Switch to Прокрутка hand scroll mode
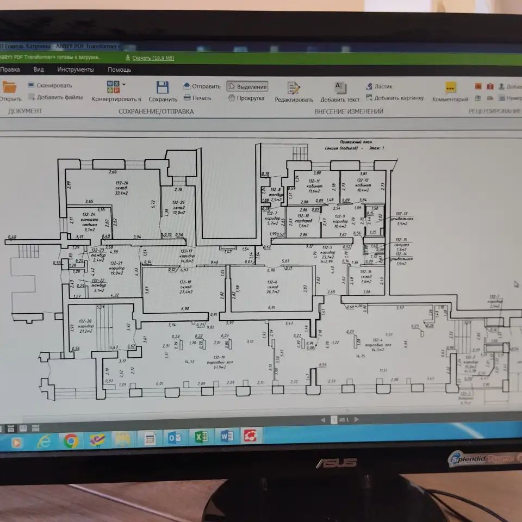 (x=246, y=98)
